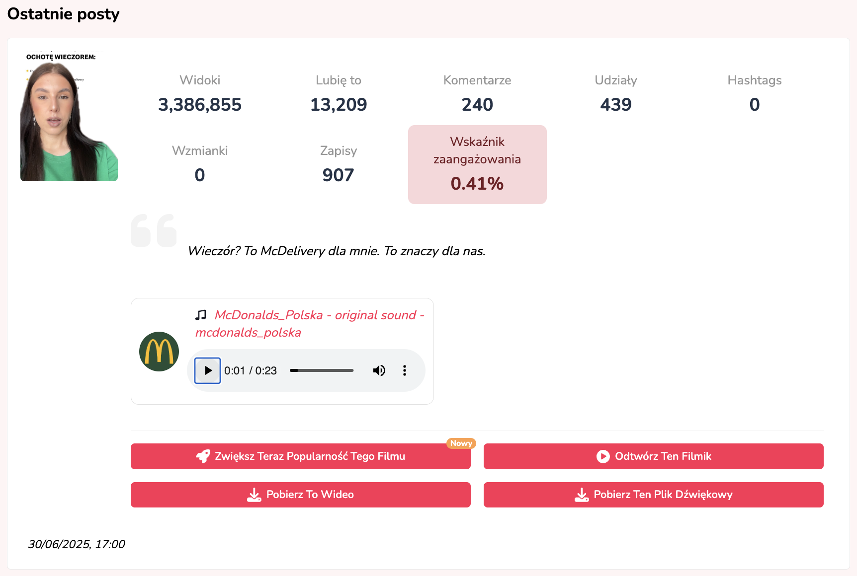Viewport: 857px width, 576px height.
Task: Click the rocket icon on boost button
Action: 203,456
